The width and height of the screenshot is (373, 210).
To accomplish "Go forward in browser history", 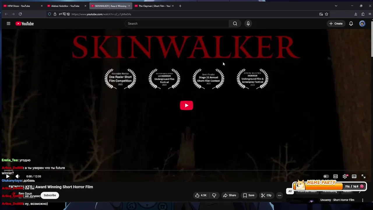I will pyautogui.click(x=13, y=14).
